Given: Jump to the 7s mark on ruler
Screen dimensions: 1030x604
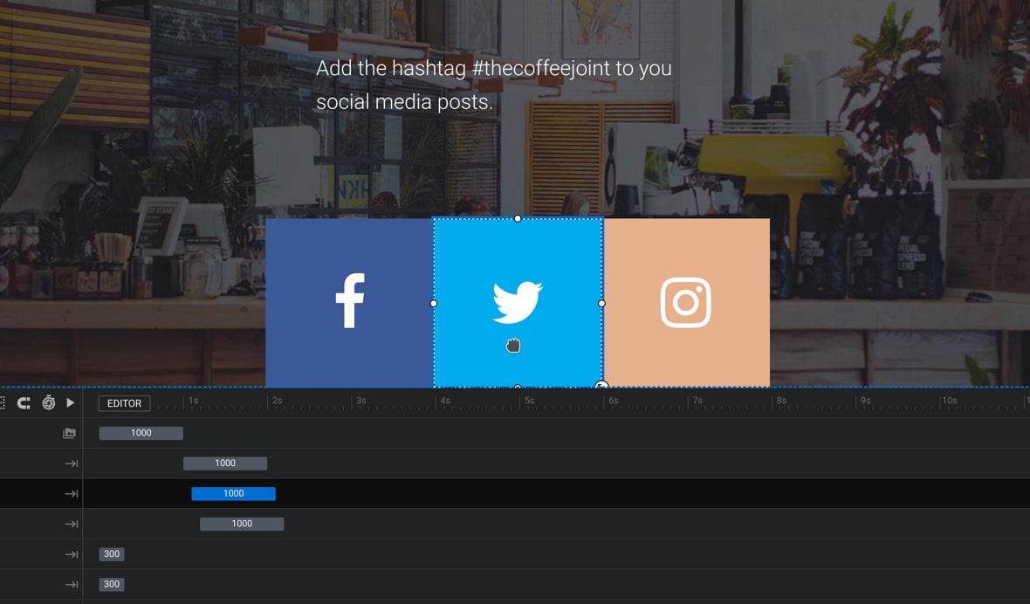Looking at the screenshot, I should (x=697, y=401).
